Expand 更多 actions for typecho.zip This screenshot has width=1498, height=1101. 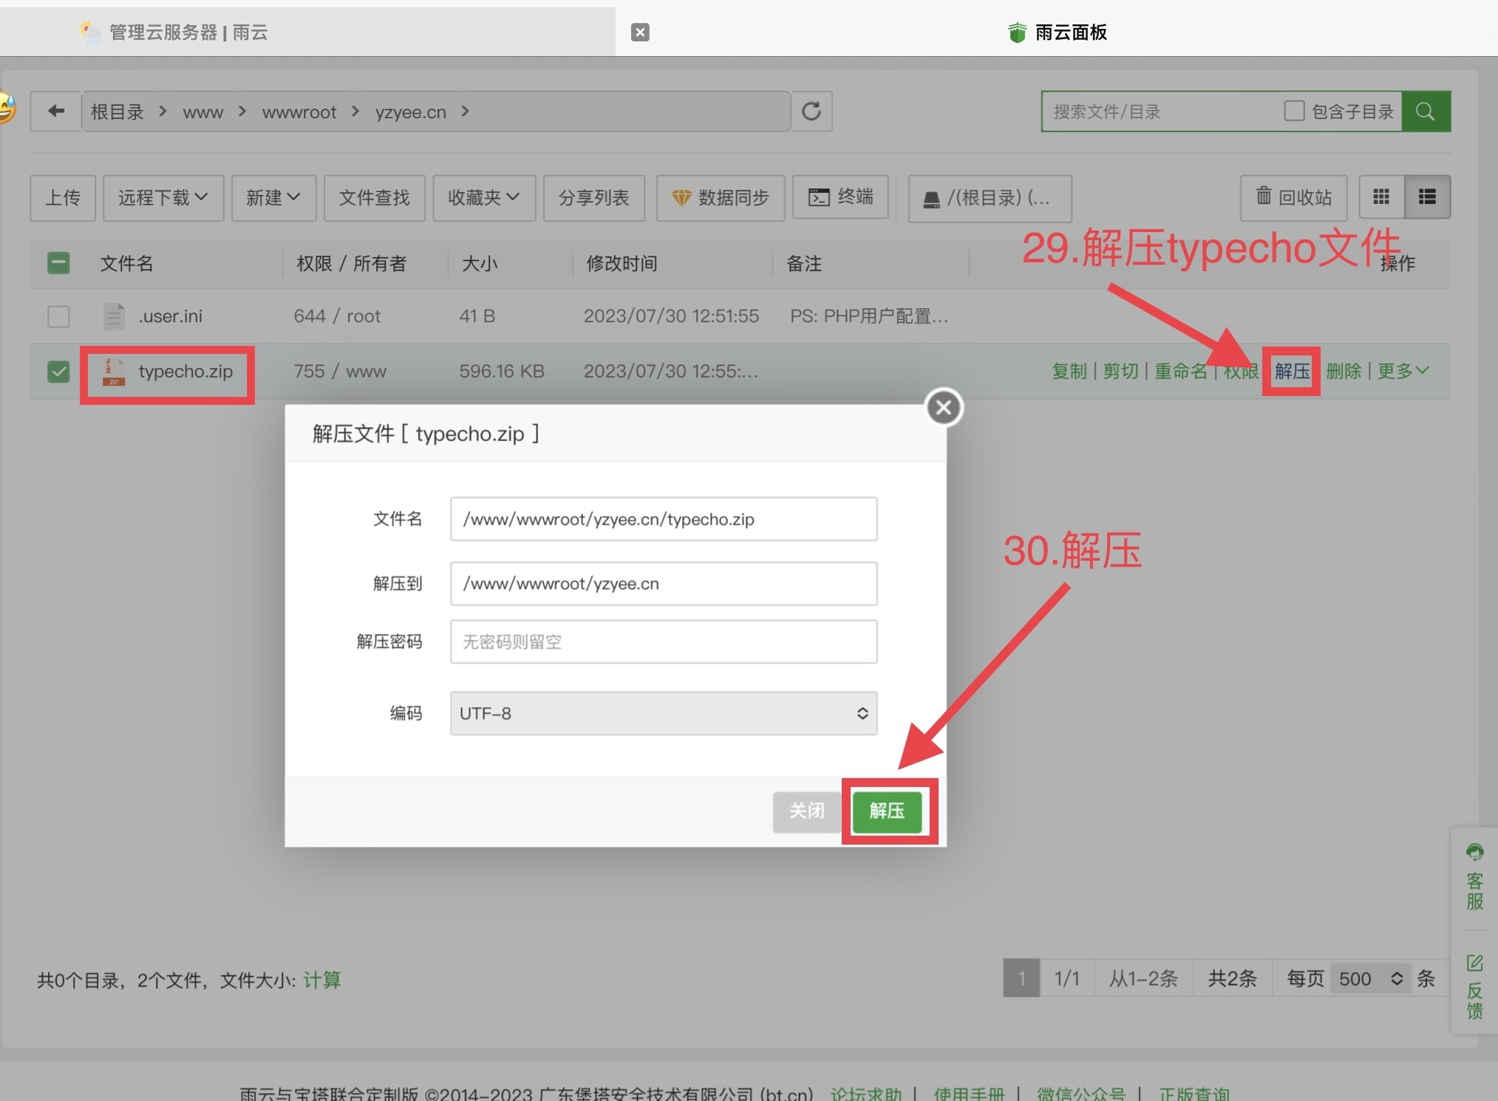coord(1403,371)
